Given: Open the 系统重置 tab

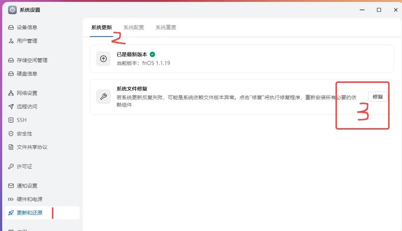Looking at the screenshot, I should click(166, 27).
